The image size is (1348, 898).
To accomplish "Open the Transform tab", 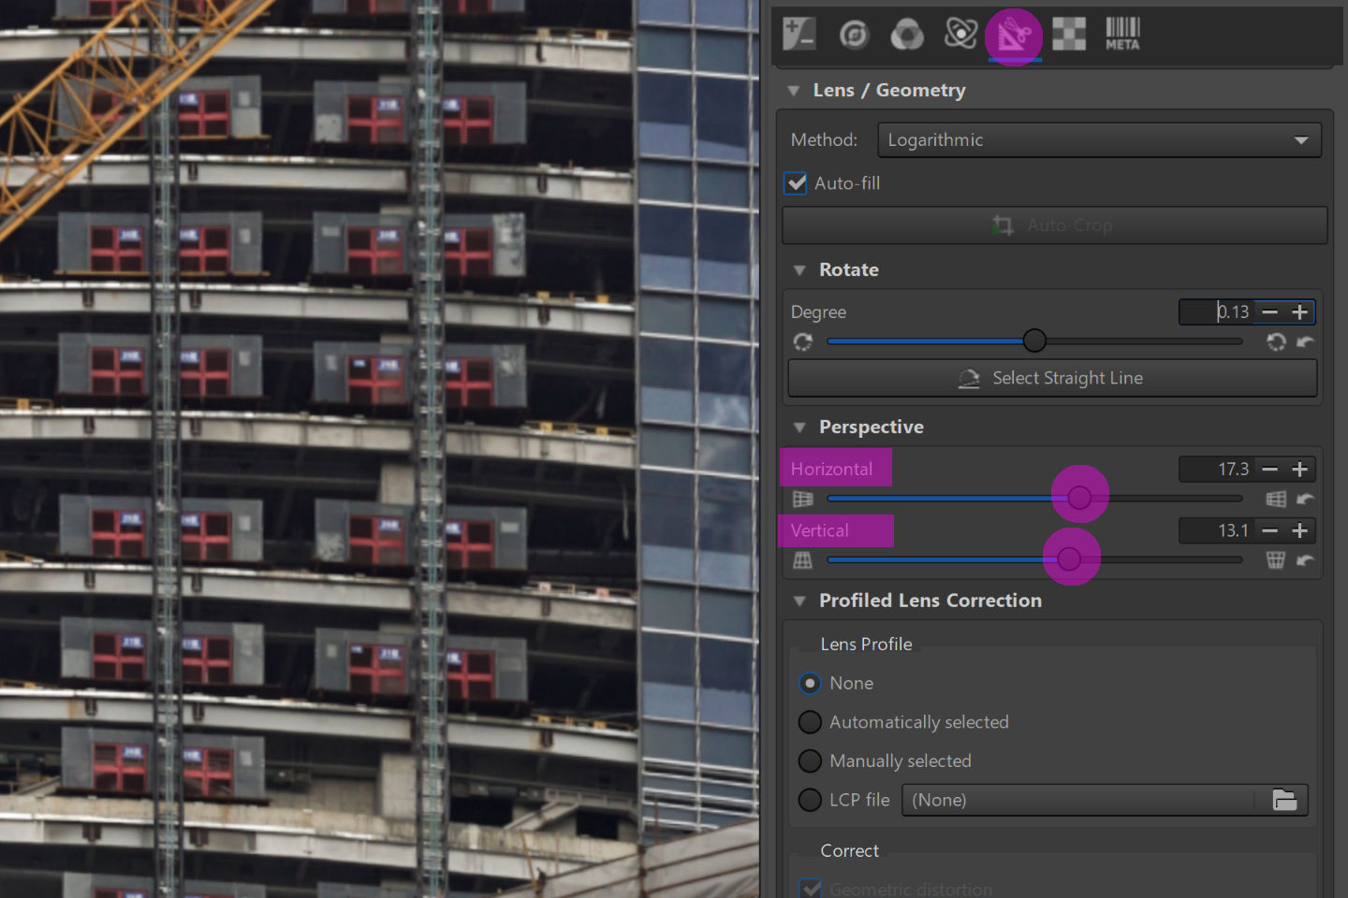I will point(1014,36).
